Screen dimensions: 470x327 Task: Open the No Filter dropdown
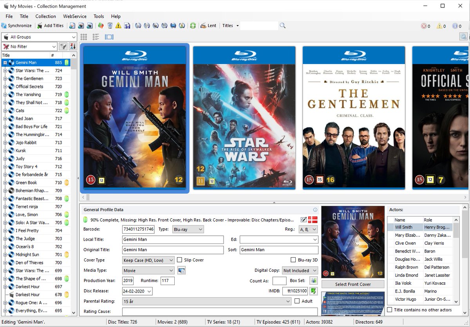(x=30, y=46)
